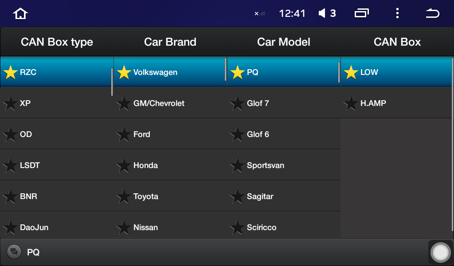Tap the round floating assist button
454x266 pixels.
(x=440, y=252)
